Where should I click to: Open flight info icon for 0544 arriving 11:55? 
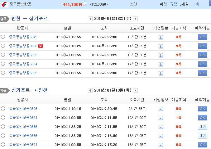[161, 118]
